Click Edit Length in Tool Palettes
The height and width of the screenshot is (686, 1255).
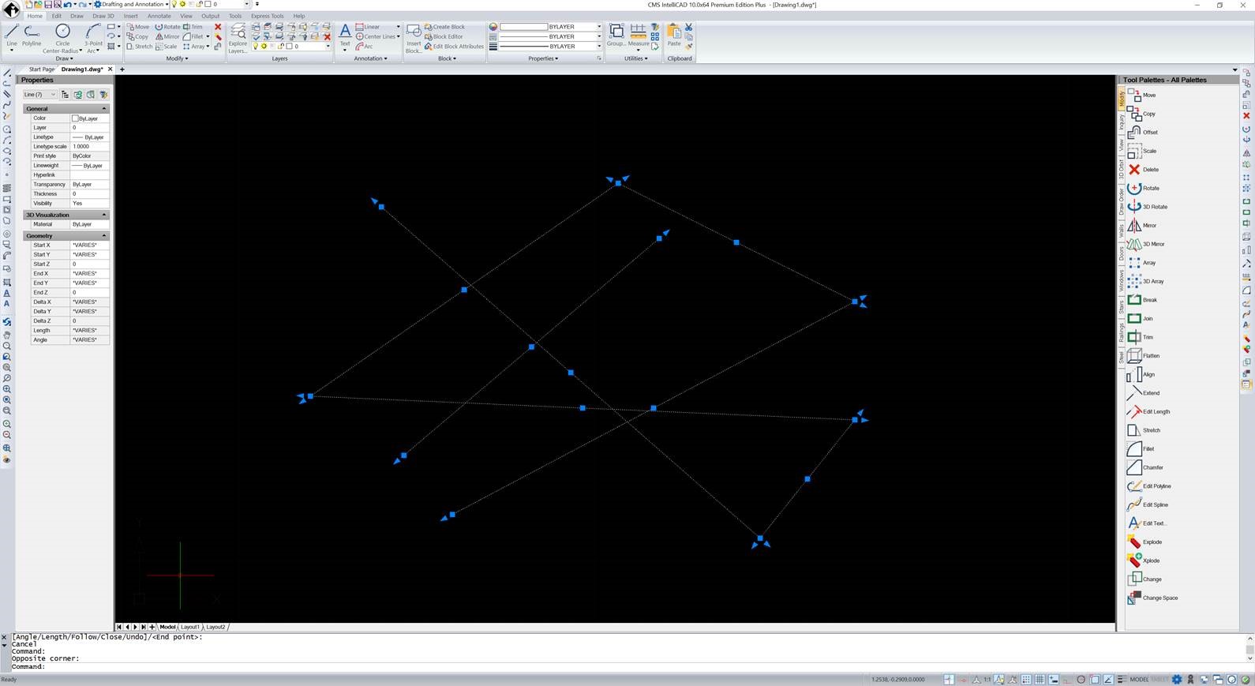point(1148,411)
